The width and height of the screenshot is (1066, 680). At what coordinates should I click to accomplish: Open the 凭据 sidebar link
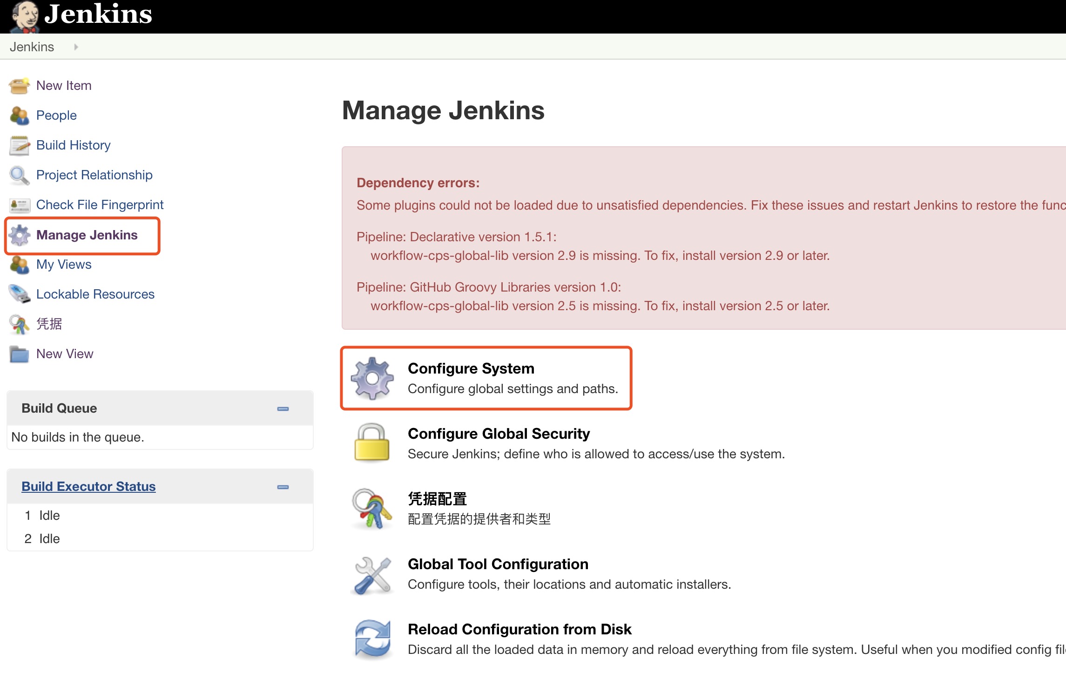click(49, 324)
